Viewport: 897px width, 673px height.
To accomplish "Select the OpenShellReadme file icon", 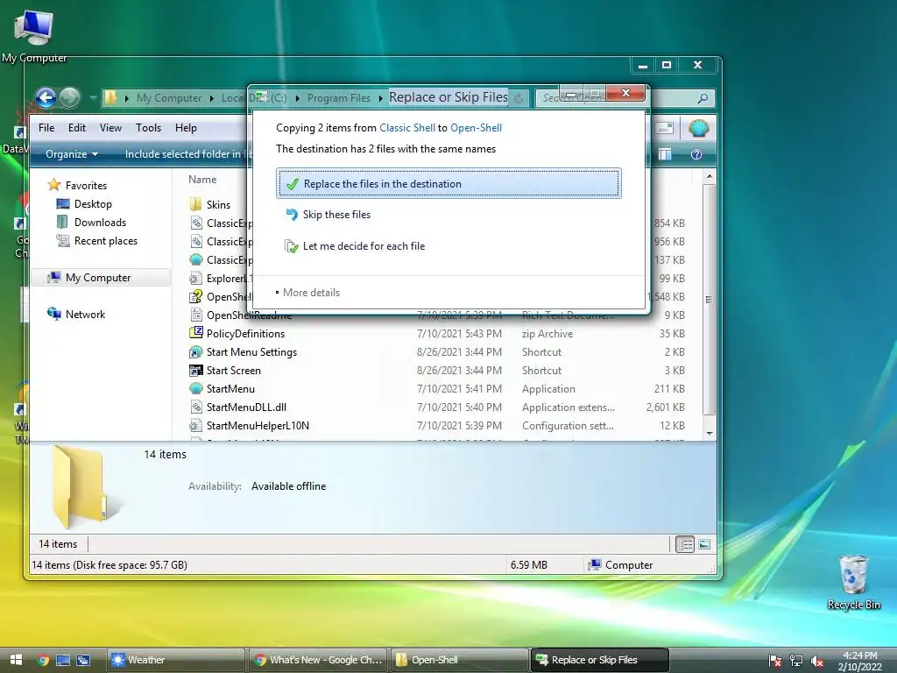I will point(195,315).
